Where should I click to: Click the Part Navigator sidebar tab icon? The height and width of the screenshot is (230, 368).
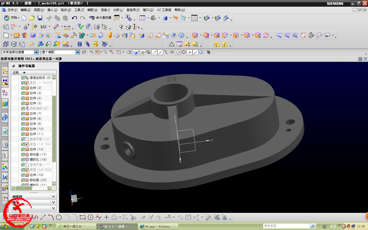(5, 93)
